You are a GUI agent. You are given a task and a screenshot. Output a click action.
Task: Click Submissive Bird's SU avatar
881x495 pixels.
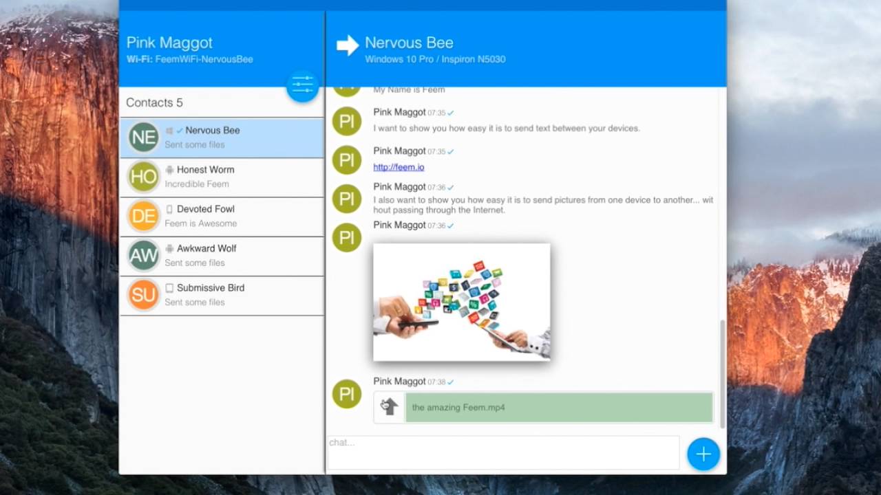[143, 295]
